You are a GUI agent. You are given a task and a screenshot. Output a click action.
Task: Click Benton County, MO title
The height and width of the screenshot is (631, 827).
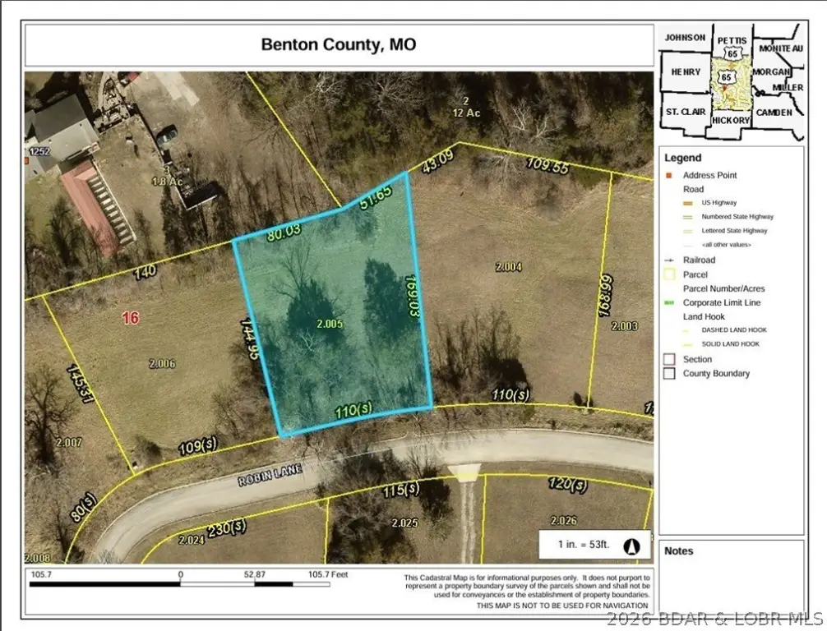tap(339, 44)
